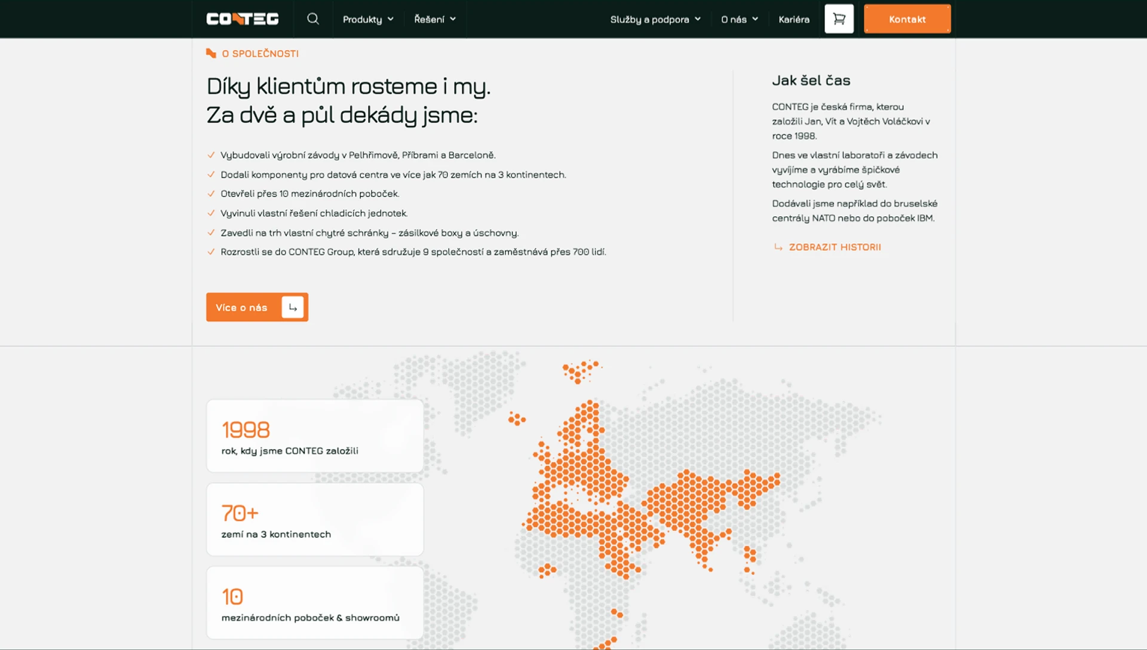The height and width of the screenshot is (650, 1147).
Task: Click the O SPOLEČNOSTI section label
Action: [260, 53]
